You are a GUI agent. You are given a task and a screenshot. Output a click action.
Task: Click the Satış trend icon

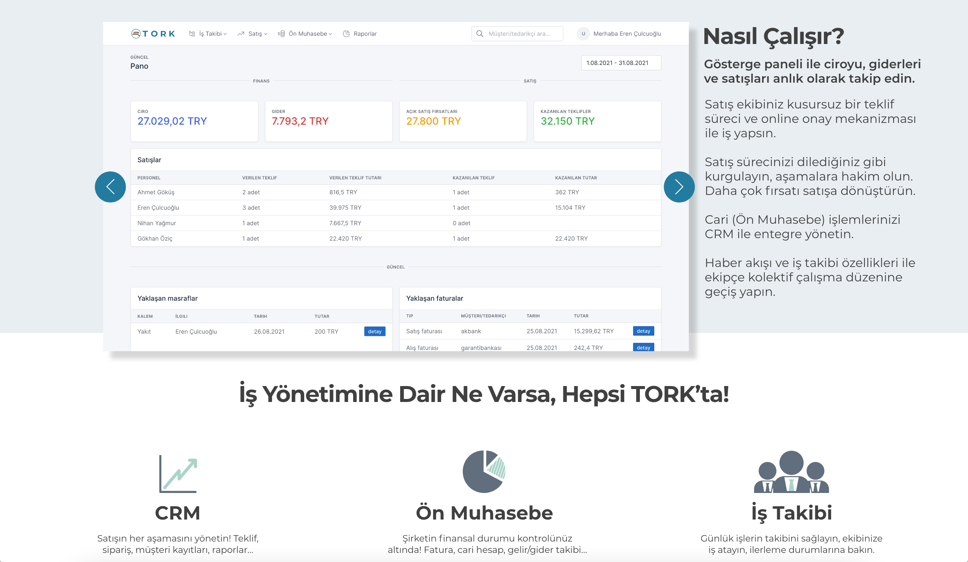[x=241, y=34]
